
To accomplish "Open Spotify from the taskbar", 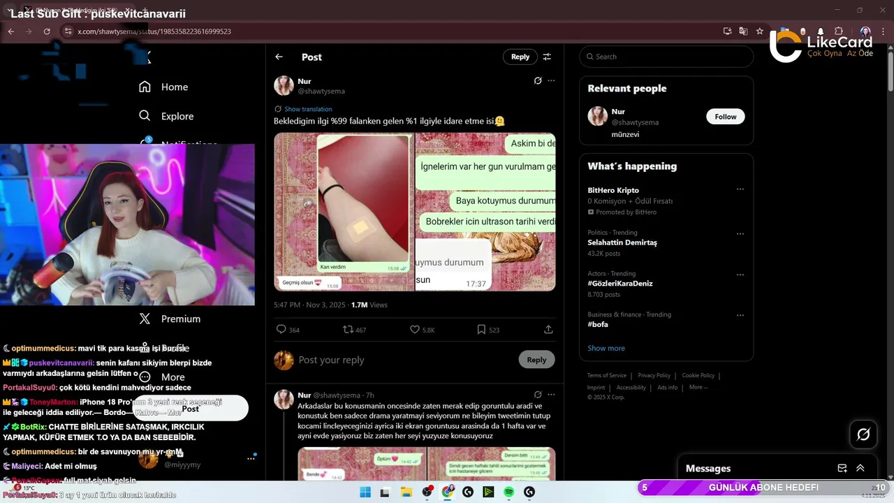I will click(x=508, y=492).
